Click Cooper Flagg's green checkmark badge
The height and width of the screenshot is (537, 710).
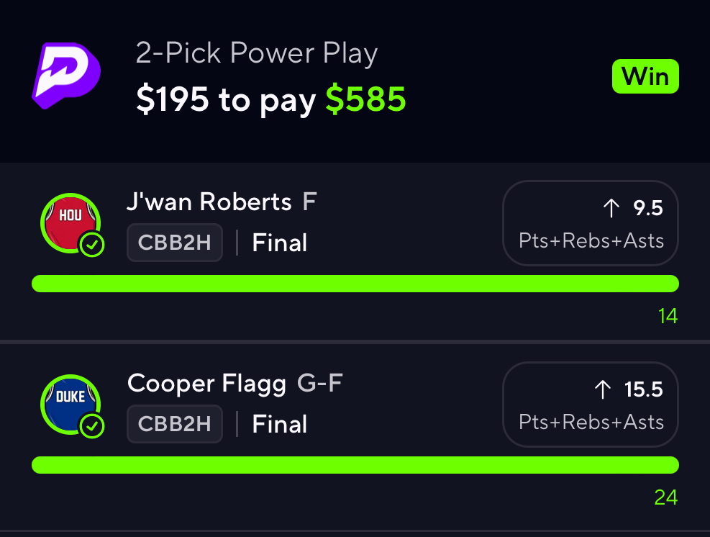click(x=92, y=427)
